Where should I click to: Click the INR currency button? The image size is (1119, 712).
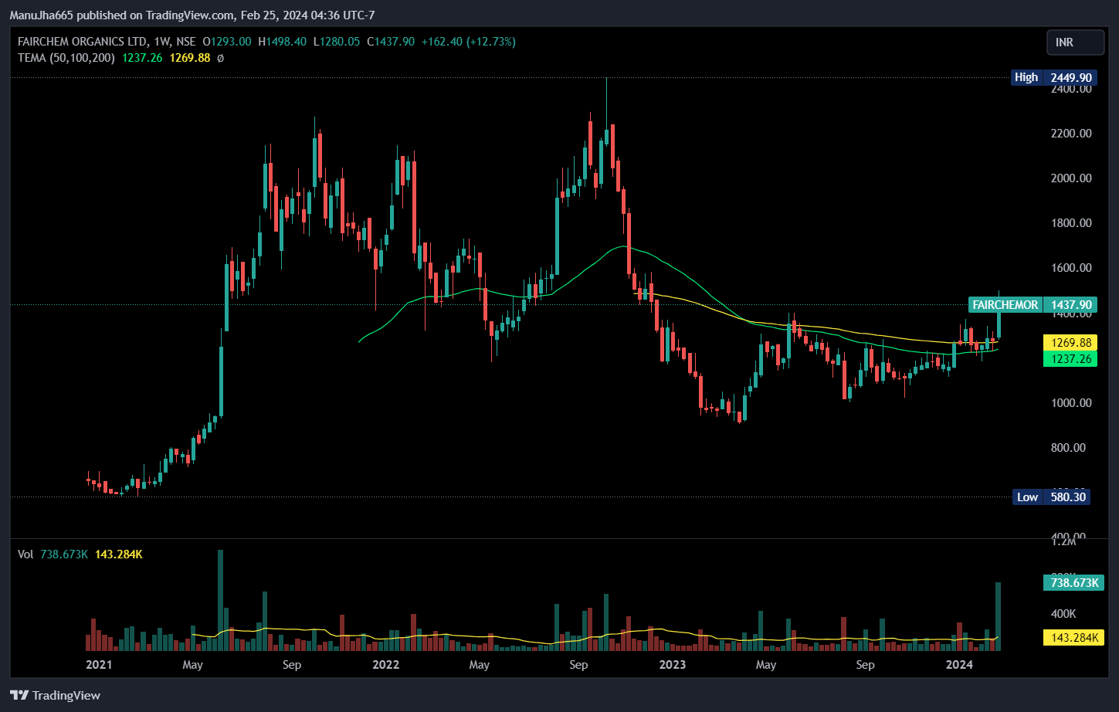1075,42
